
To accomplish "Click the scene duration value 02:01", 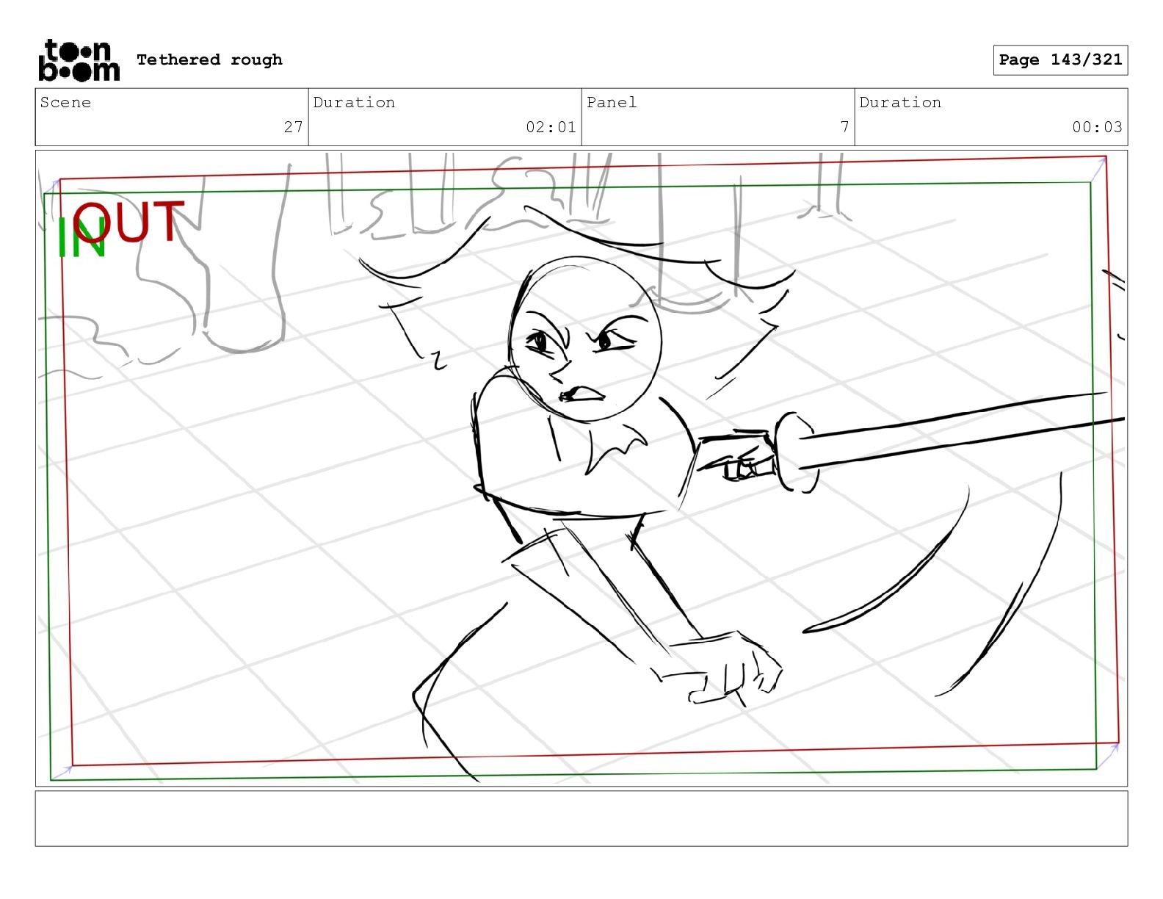I will click(x=551, y=127).
